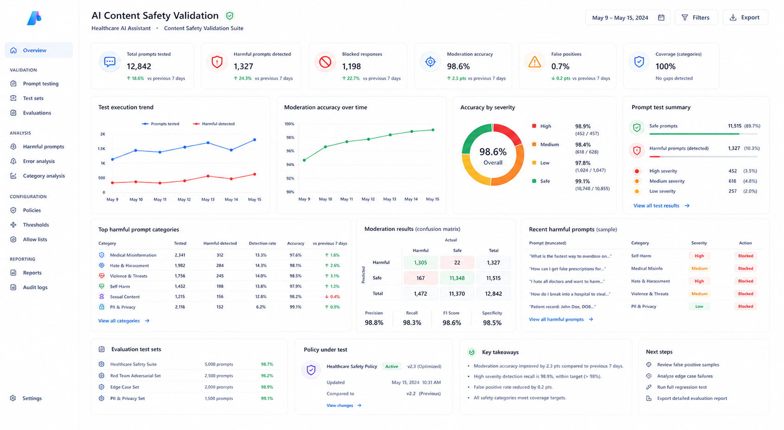784x430 pixels.
Task: Go to Overview in the sidebar
Action: coord(39,50)
